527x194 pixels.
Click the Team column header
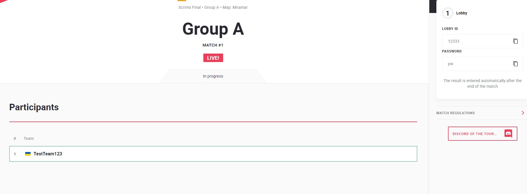point(29,138)
